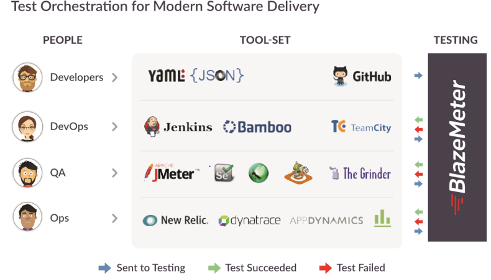Select the green bar chart icon
Screen dimensions: 491x280
pyautogui.click(x=382, y=218)
